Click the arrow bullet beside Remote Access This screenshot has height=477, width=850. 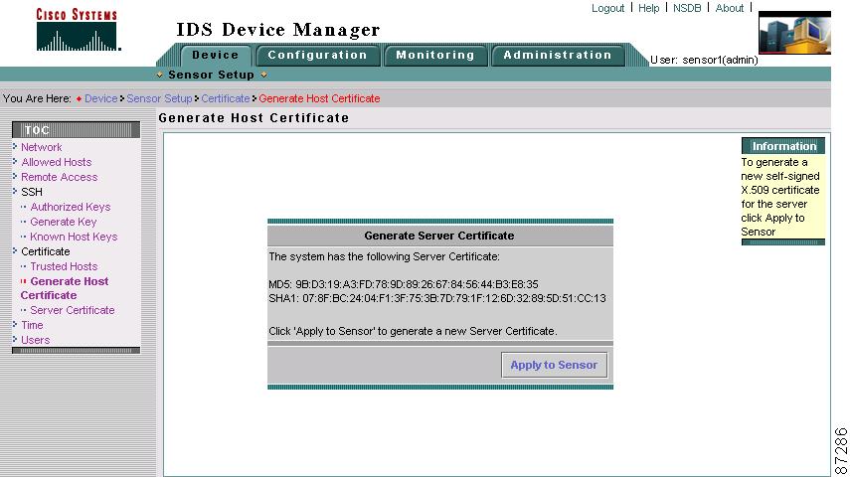tap(15, 176)
